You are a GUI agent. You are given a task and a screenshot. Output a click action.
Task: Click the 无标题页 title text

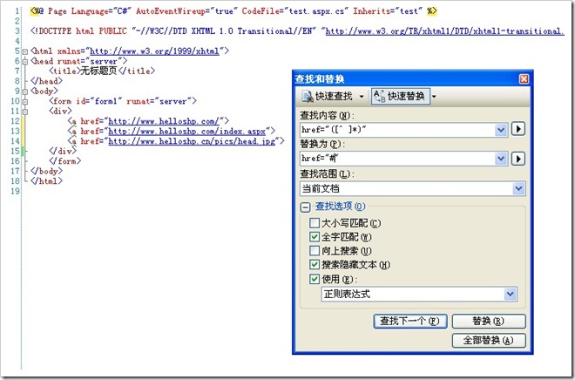[x=98, y=71]
